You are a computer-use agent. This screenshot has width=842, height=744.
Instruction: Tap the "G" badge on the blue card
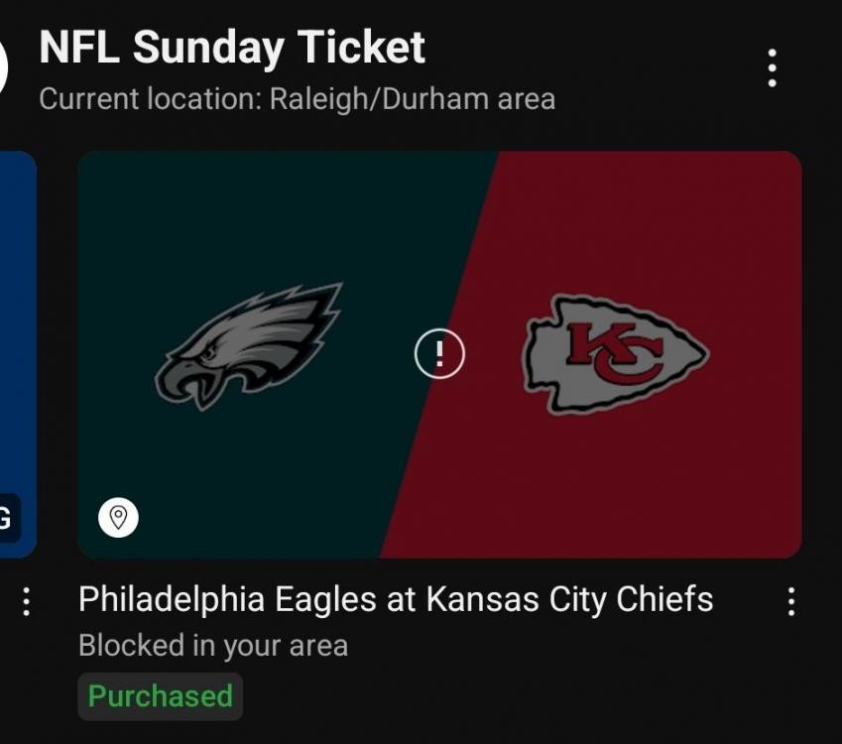8,519
